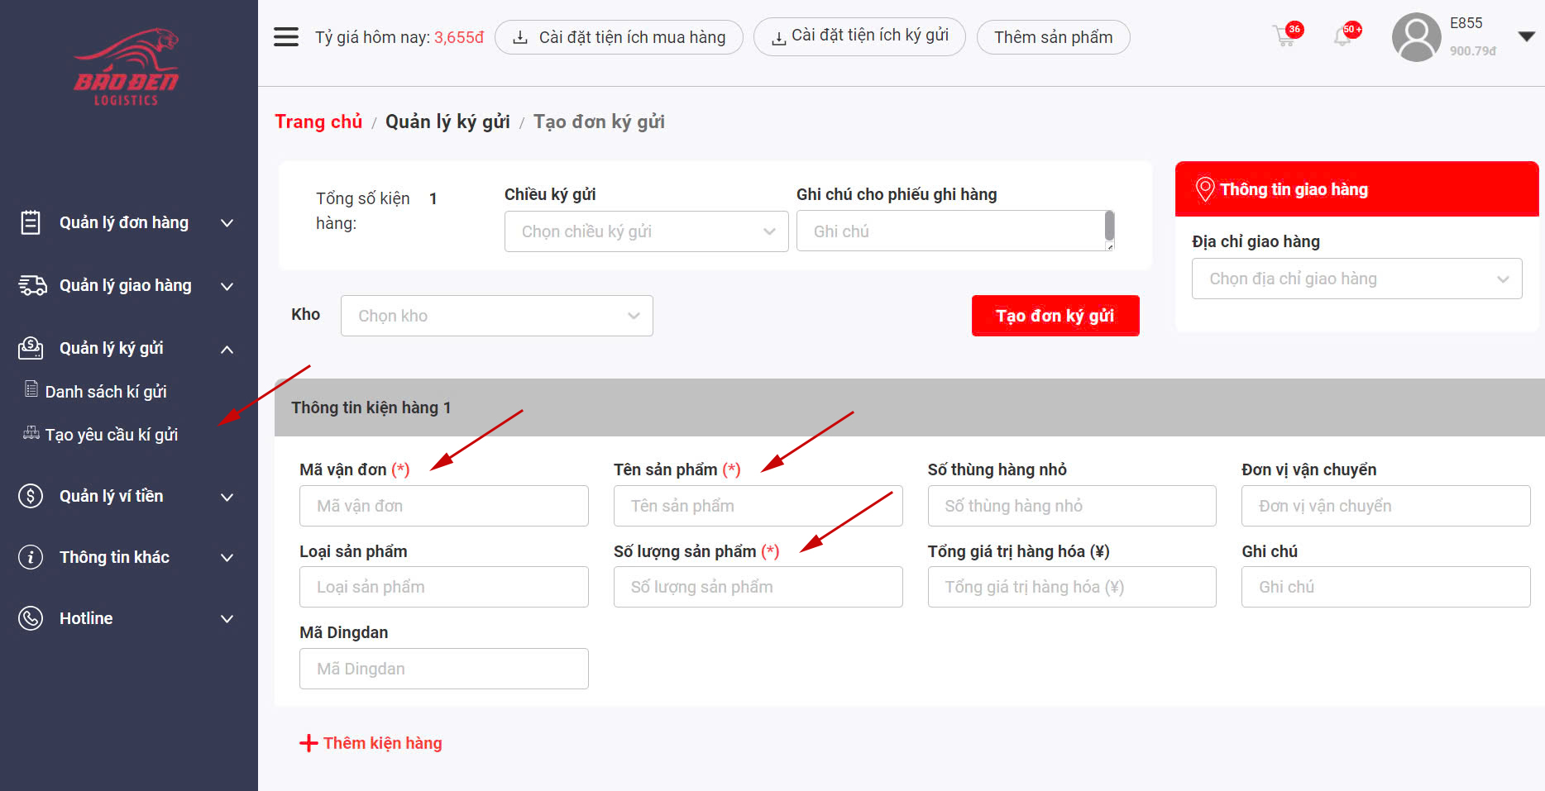Image resolution: width=1545 pixels, height=791 pixels.
Task: Click the user avatar icon
Action: pos(1416,37)
